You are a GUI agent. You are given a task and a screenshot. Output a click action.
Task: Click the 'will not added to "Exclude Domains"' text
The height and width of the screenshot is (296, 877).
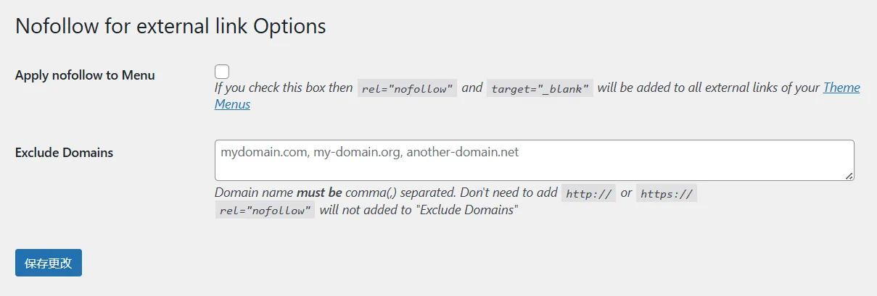(419, 211)
